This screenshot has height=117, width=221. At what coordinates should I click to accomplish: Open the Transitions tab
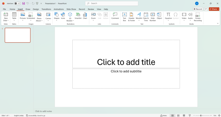46,9
